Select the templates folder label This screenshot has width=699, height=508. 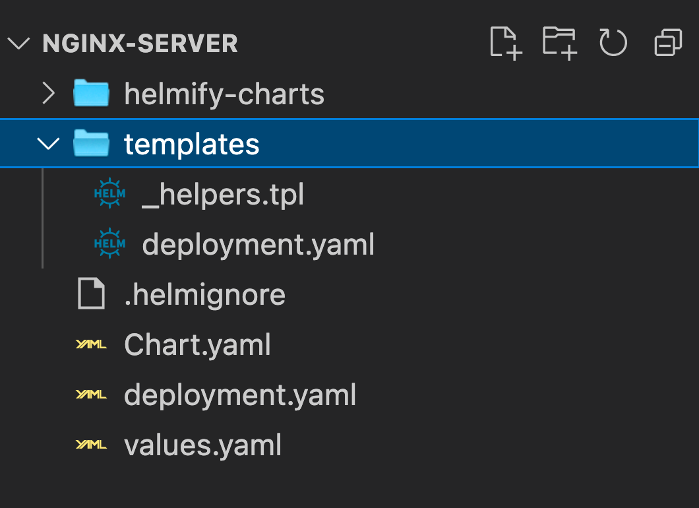192,144
